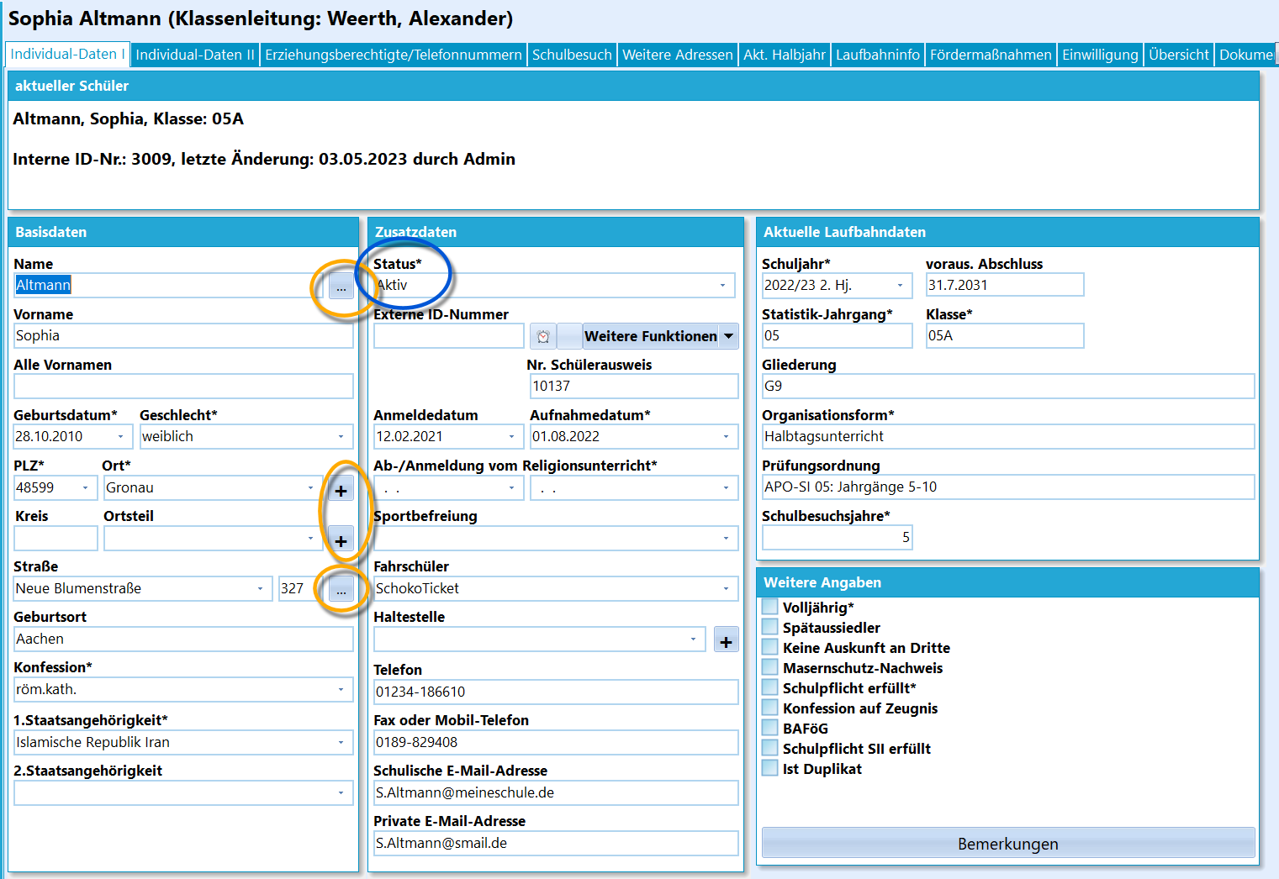
Task: Expand the 2.Staatsangehörigkeit dropdown
Action: 341,793
